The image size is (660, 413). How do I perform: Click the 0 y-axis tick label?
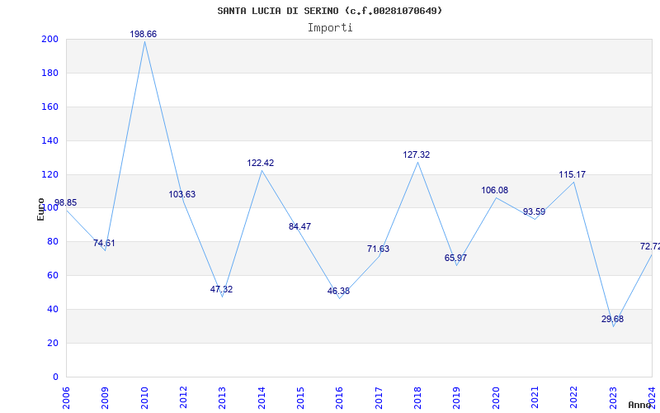(55, 377)
